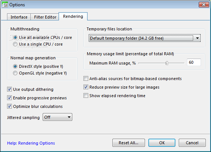The width and height of the screenshot is (211, 152).
Task: Click the Options window app icon
Action: 5,5
